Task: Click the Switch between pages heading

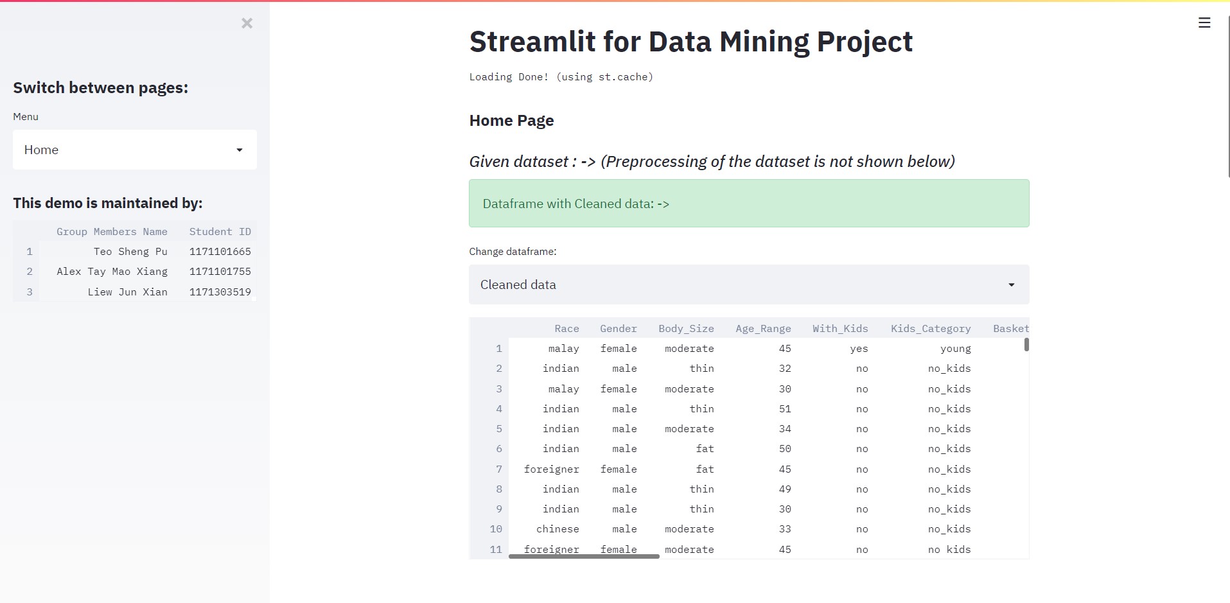Action: point(101,88)
